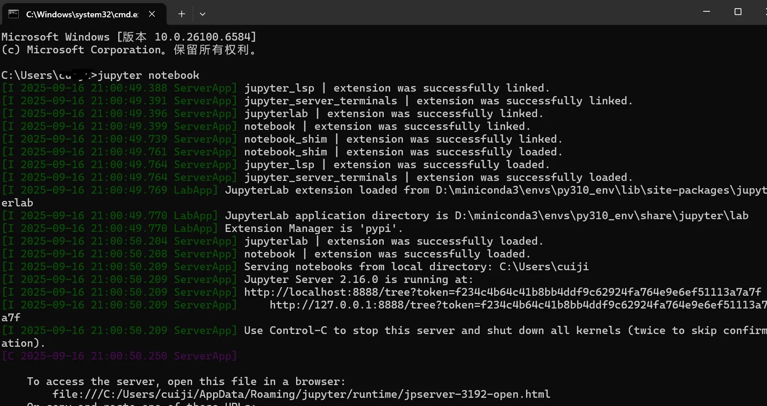This screenshot has height=406, width=767.
Task: Click the 'Extension Manager is pypi' line
Action: click(314, 228)
